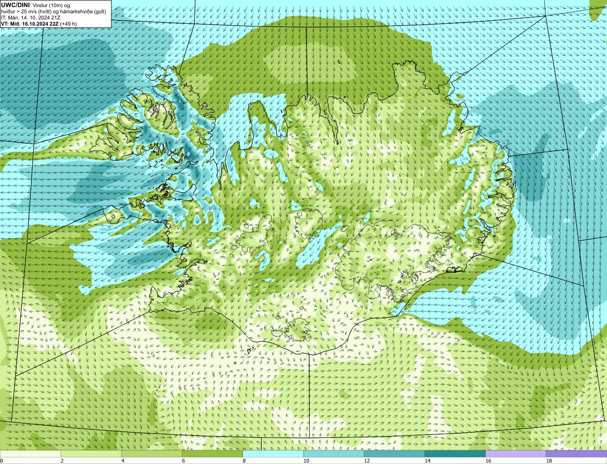
Task: Click the title line 'UWC/DINI: Vindur (10m) og'
Action: [36, 5]
